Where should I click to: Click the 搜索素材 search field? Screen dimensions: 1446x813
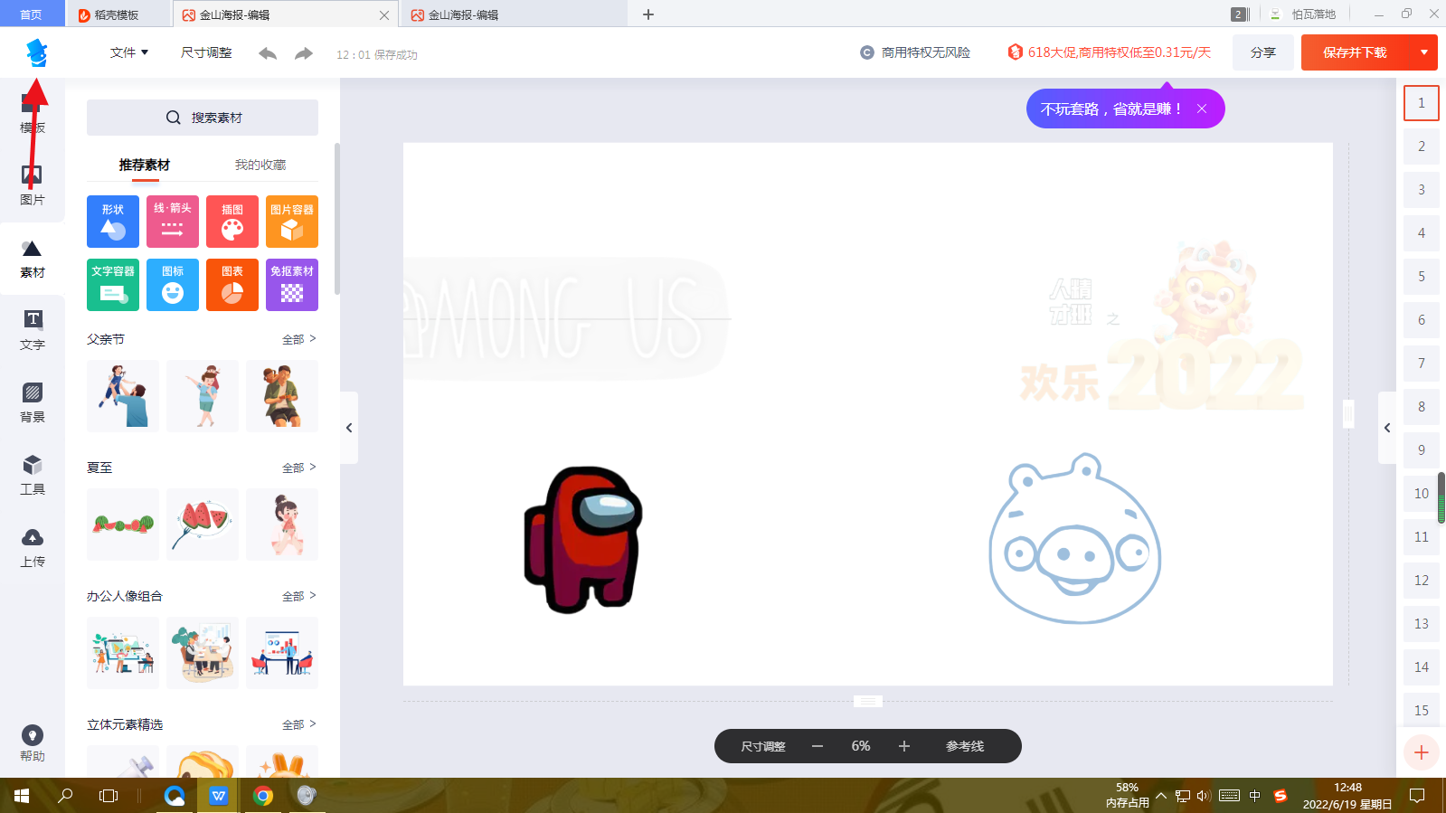[203, 118]
